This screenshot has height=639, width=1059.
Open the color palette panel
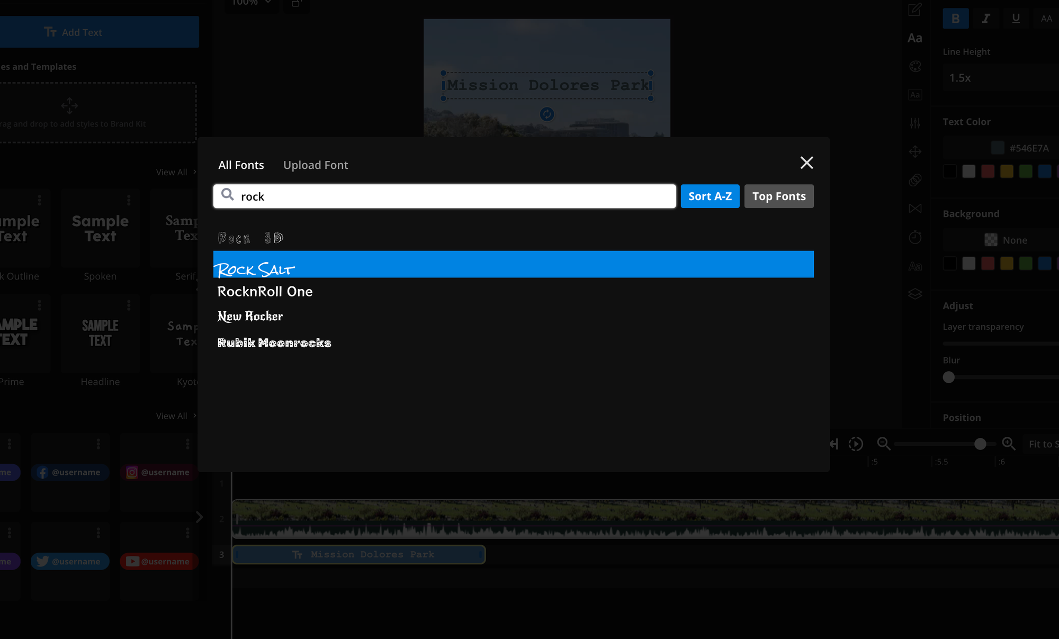click(916, 66)
